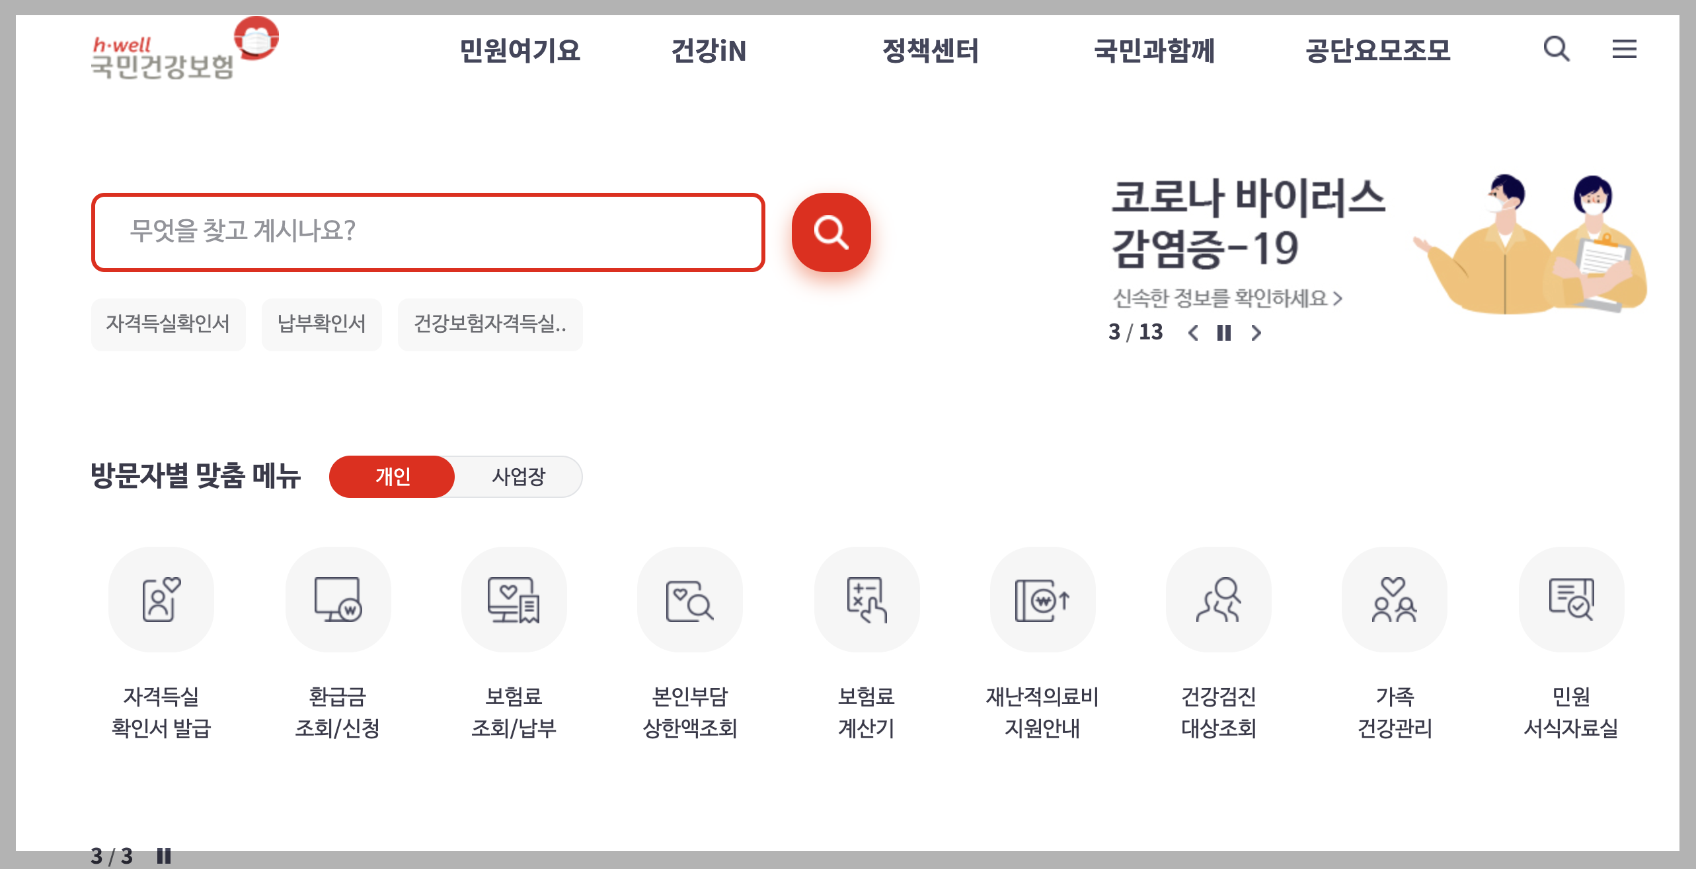Go to the previous banner slide
Image resolution: width=1696 pixels, height=869 pixels.
pos(1193,333)
